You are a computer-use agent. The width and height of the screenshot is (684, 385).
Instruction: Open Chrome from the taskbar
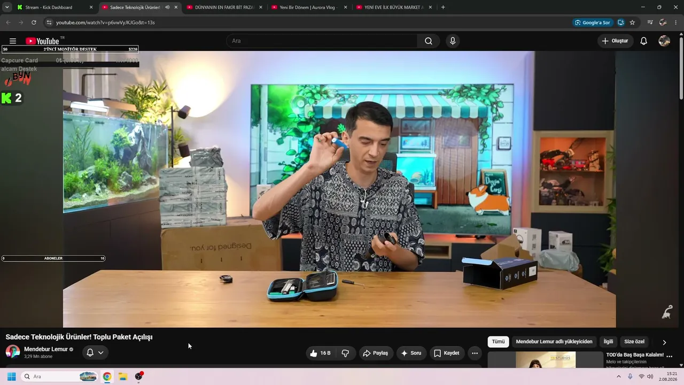point(107,376)
